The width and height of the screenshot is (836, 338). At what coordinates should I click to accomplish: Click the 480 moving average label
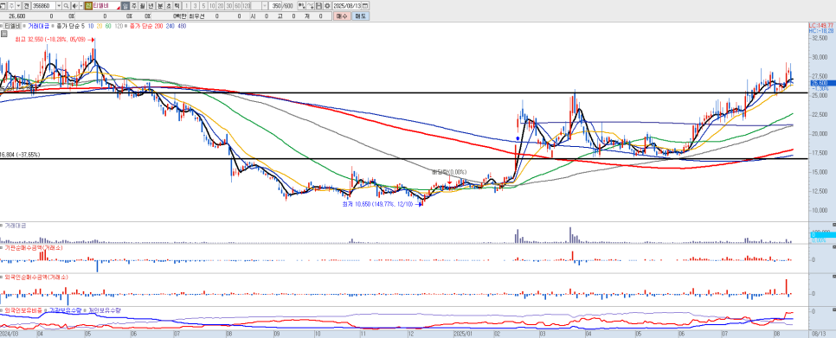click(x=181, y=26)
